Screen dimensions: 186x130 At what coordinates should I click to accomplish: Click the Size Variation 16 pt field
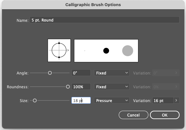(163, 100)
